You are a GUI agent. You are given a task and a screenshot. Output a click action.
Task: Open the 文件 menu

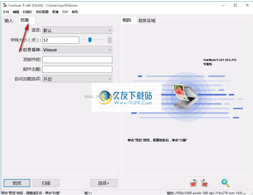(x=6, y=12)
